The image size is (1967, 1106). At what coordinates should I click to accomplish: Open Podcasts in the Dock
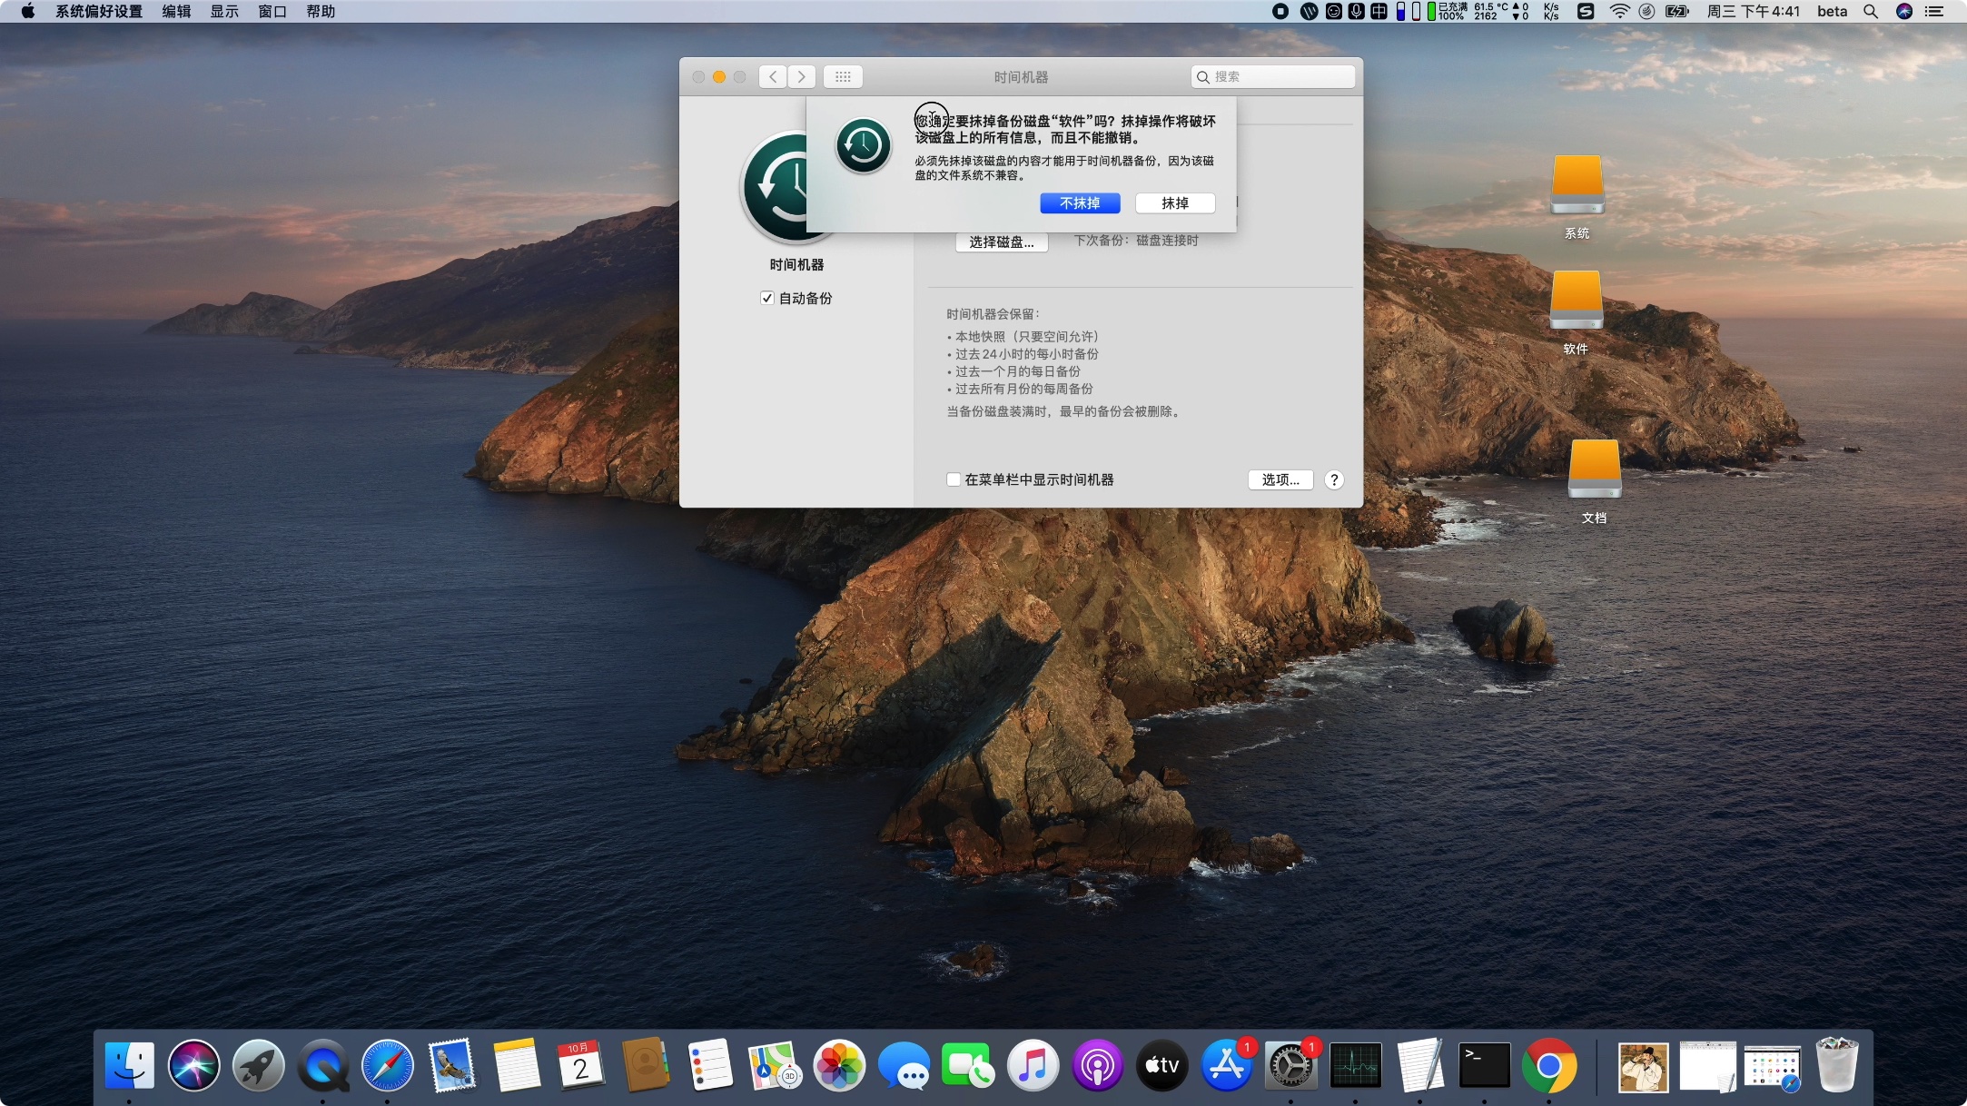tap(1097, 1065)
